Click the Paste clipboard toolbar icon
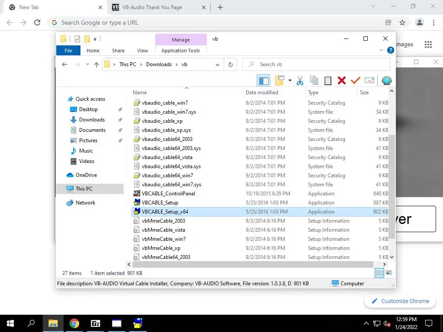 tap(328, 80)
